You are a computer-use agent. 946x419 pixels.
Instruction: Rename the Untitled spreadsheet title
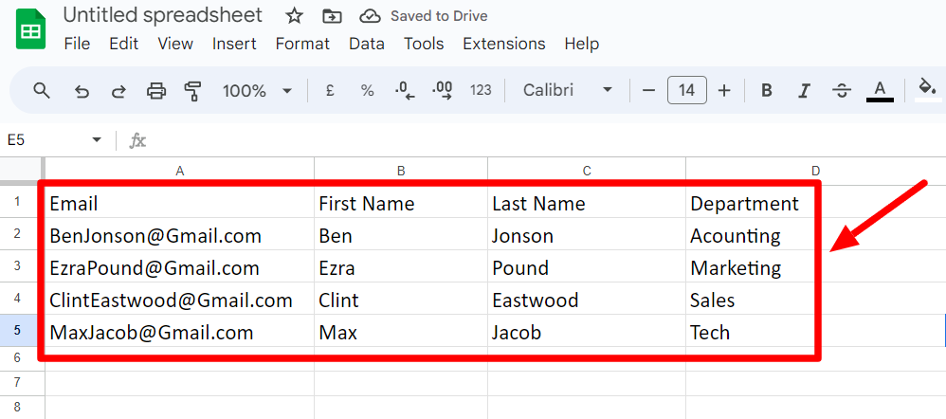[163, 16]
